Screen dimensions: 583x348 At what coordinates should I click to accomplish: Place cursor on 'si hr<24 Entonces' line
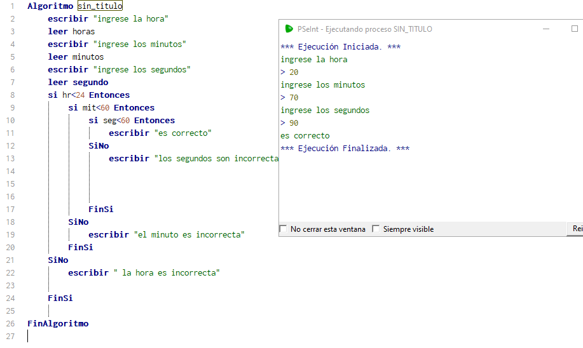88,95
